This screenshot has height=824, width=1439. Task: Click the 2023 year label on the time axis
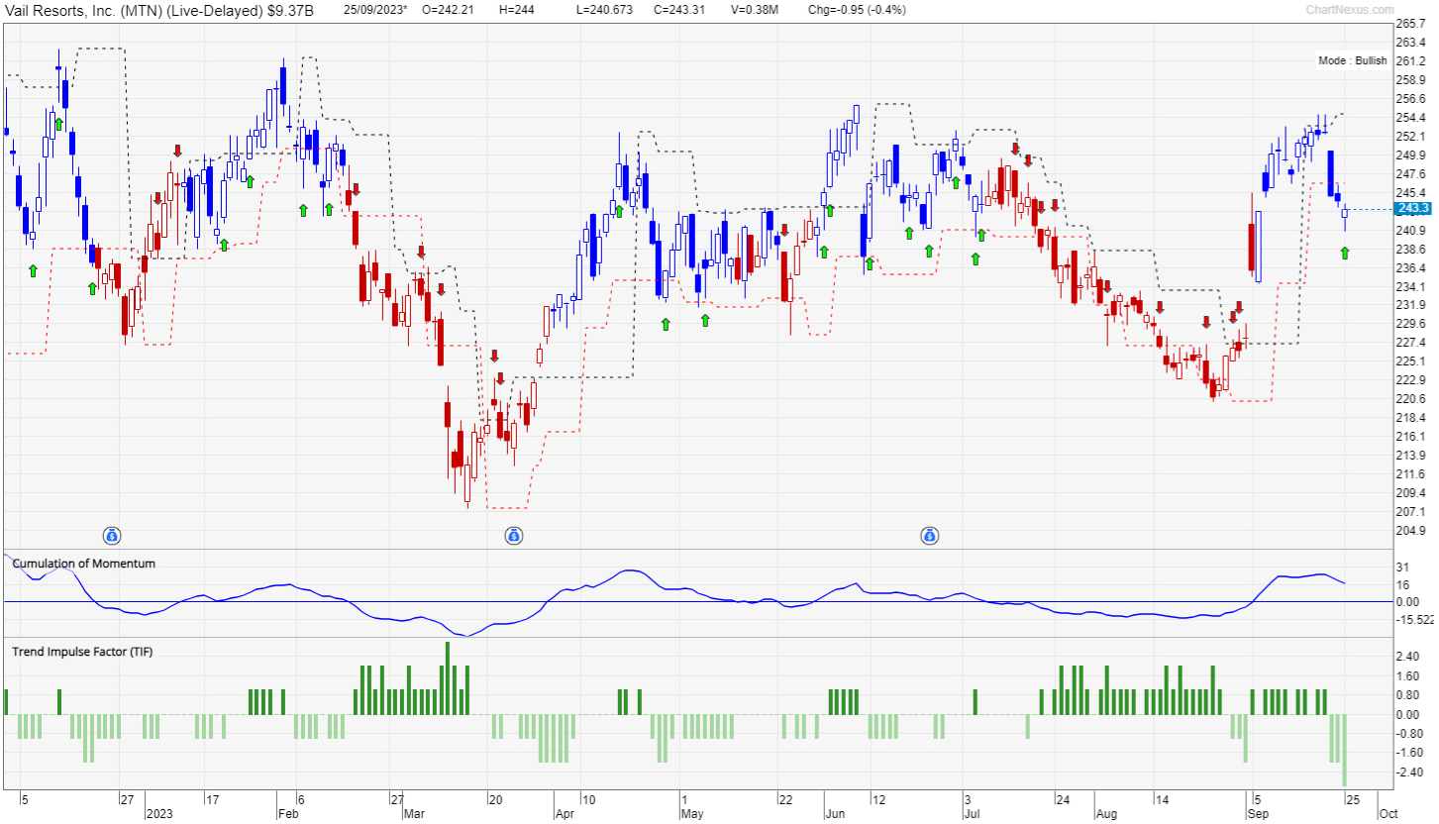point(159,813)
